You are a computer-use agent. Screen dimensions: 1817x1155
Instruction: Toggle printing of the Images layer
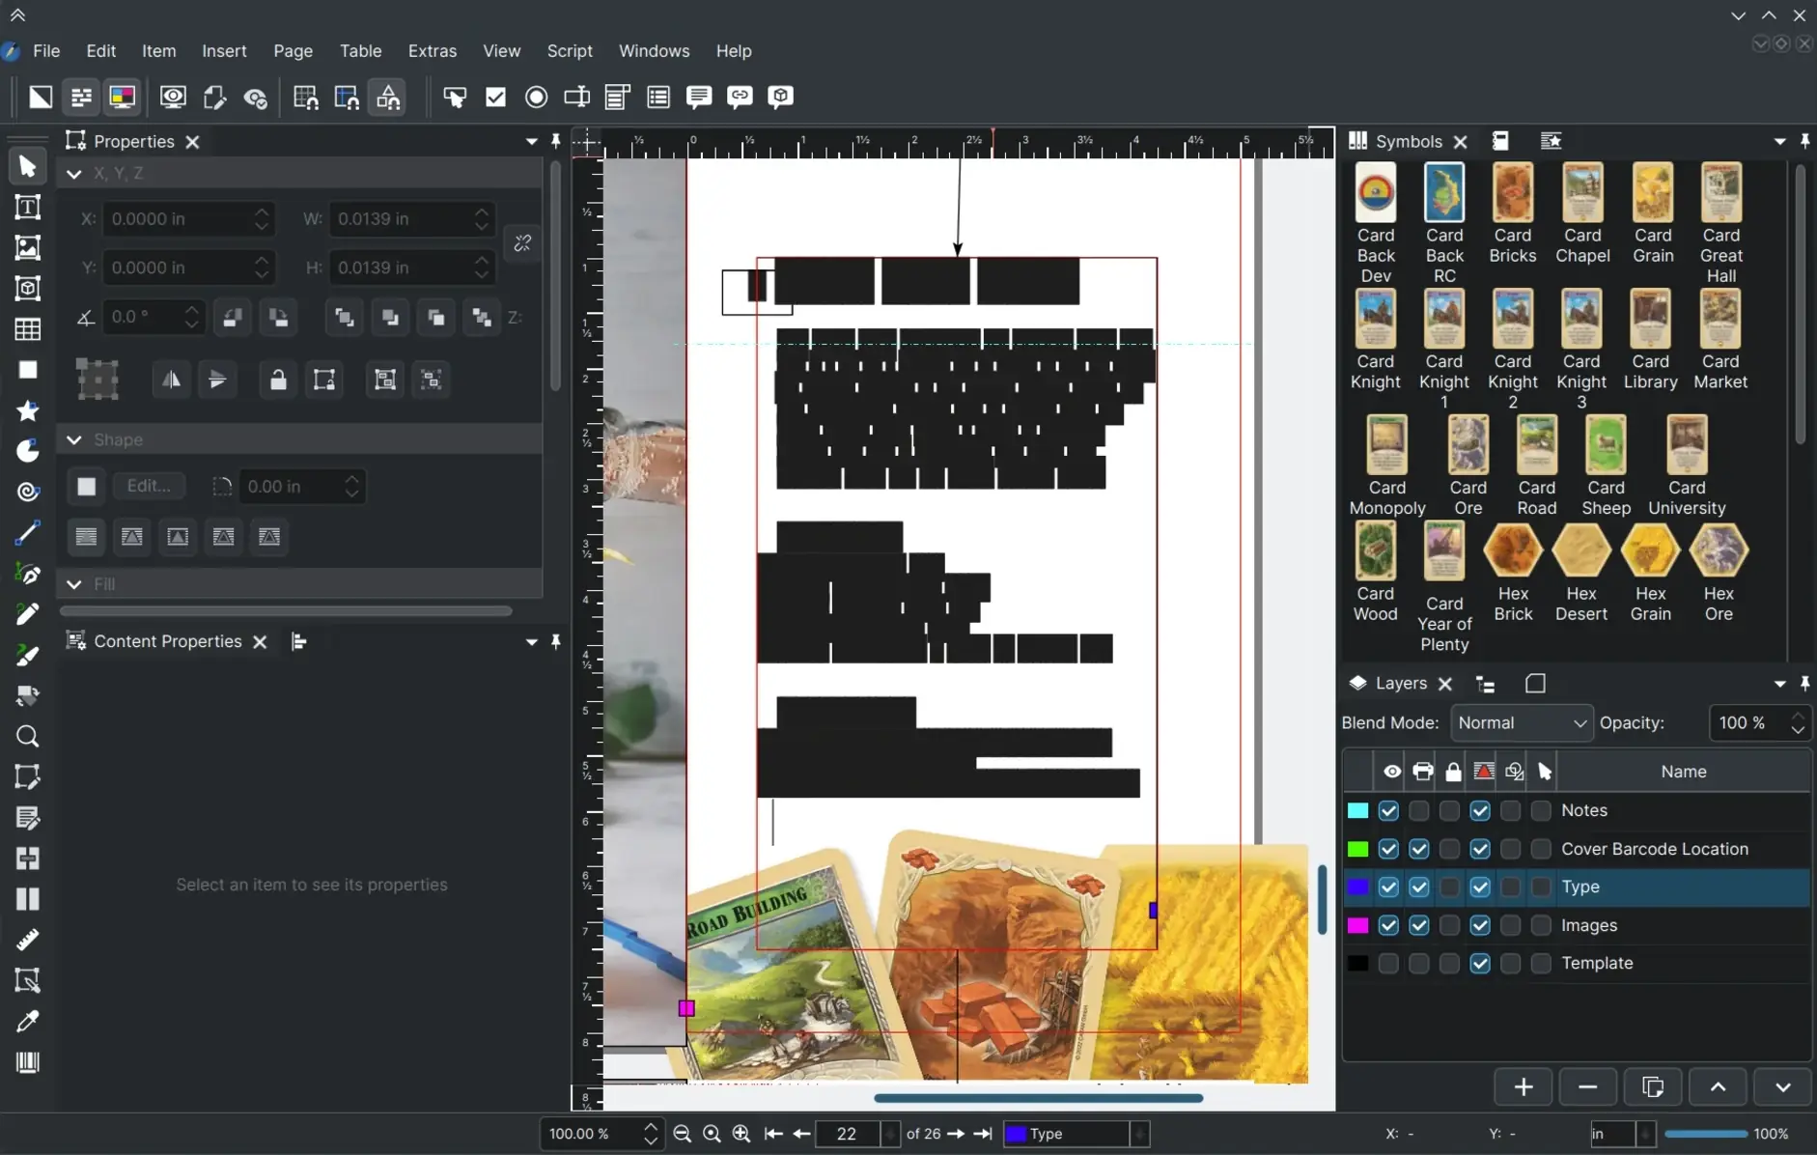click(x=1418, y=925)
